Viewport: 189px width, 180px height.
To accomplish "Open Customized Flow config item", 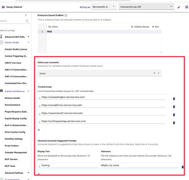I will click(x=16, y=83).
